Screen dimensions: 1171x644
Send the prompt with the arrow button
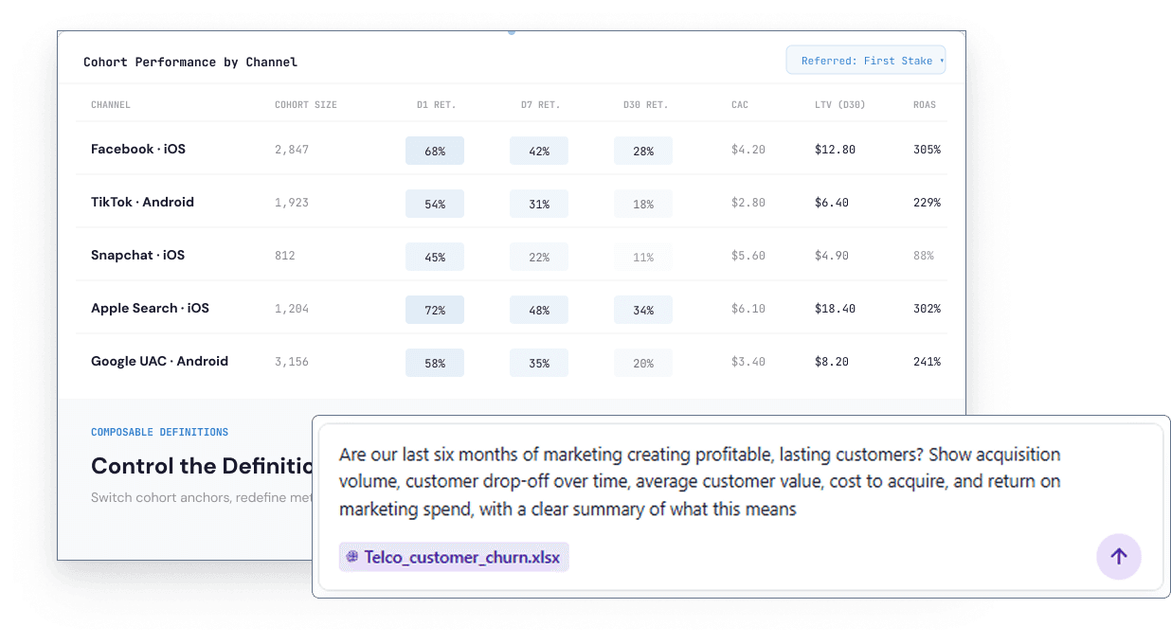(x=1119, y=557)
